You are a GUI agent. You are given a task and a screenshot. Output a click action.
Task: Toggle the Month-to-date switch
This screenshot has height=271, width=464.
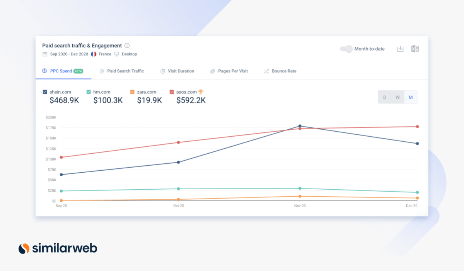coord(346,49)
